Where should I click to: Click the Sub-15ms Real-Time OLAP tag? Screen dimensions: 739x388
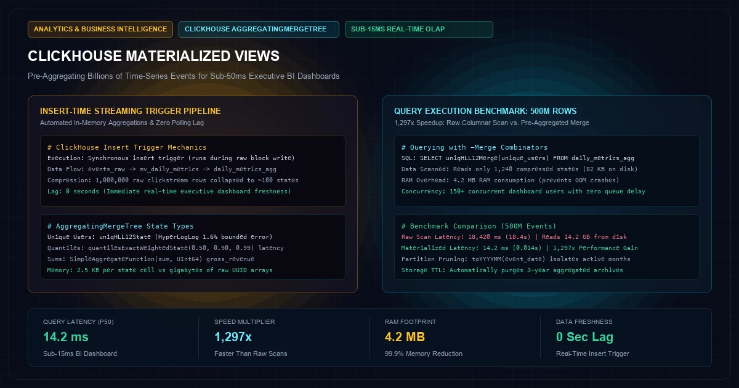coord(419,29)
